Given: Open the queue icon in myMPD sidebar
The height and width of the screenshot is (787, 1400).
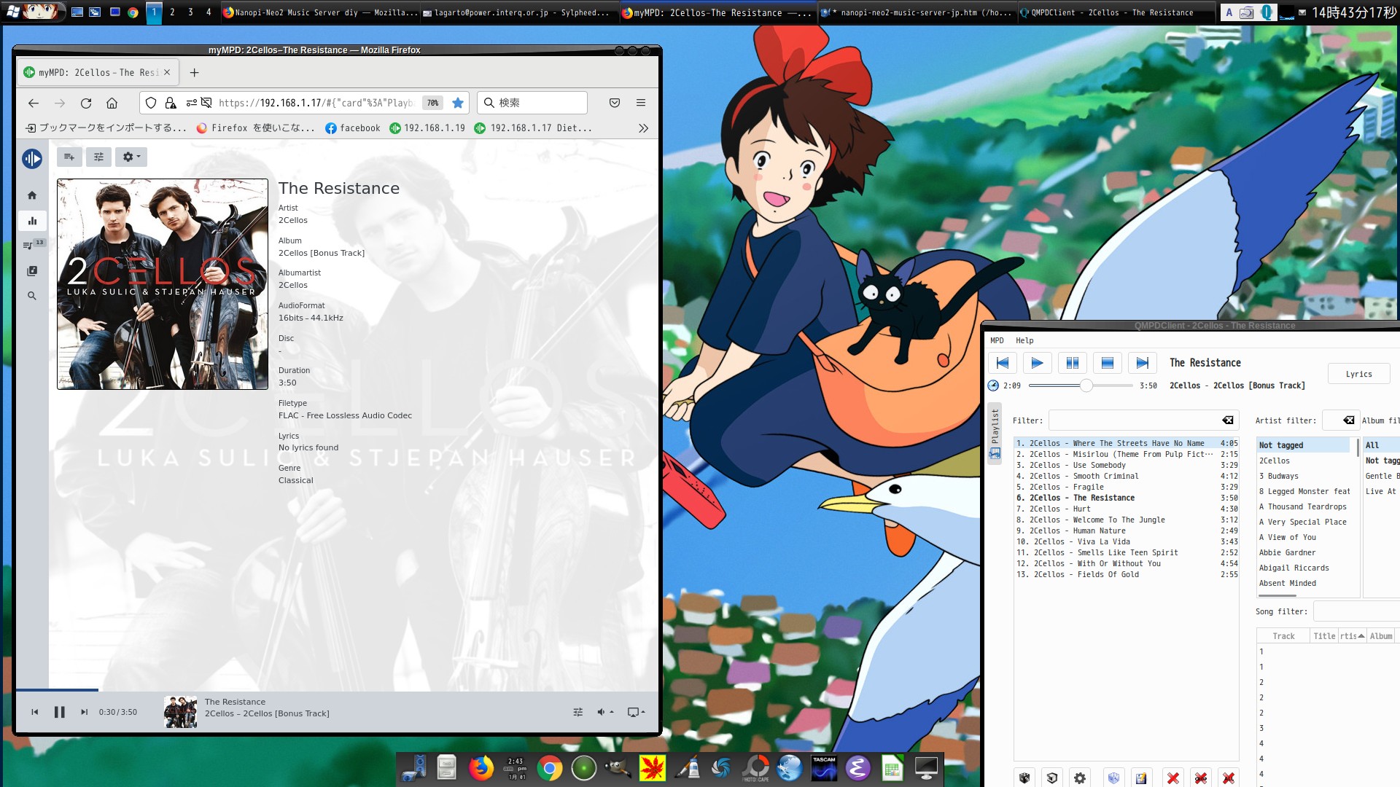Looking at the screenshot, I should pos(29,246).
